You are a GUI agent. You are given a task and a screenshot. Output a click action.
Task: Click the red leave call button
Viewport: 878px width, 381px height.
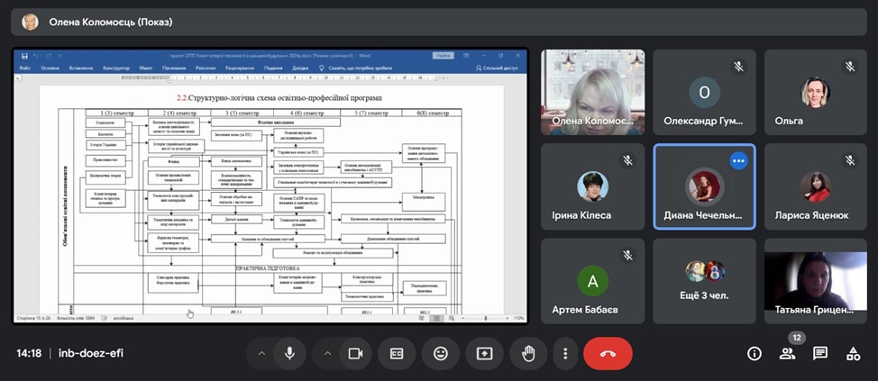pos(608,354)
